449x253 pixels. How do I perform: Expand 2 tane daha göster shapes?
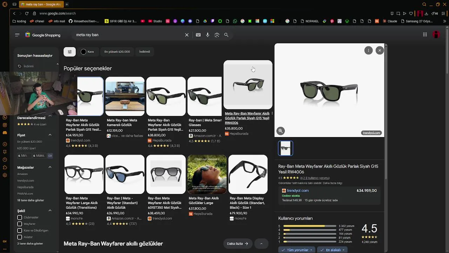(30, 244)
